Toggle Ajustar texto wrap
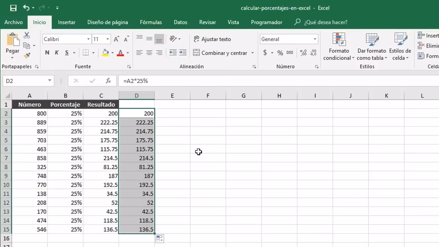 tap(212, 39)
